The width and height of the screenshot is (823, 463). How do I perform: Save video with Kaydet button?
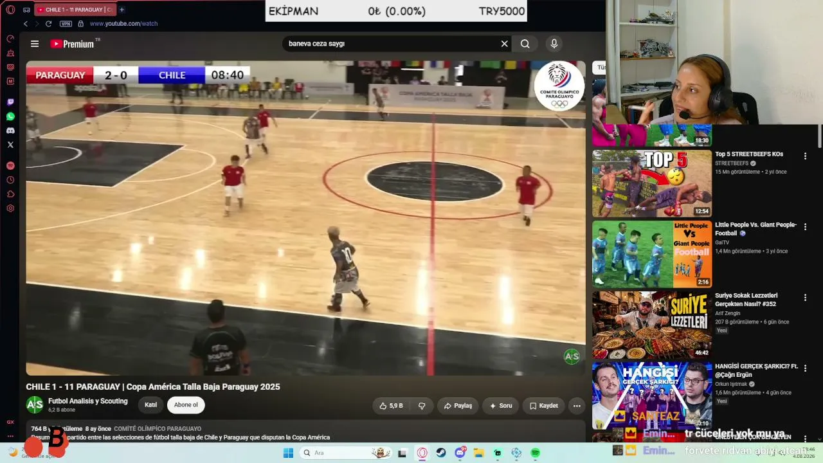click(544, 406)
